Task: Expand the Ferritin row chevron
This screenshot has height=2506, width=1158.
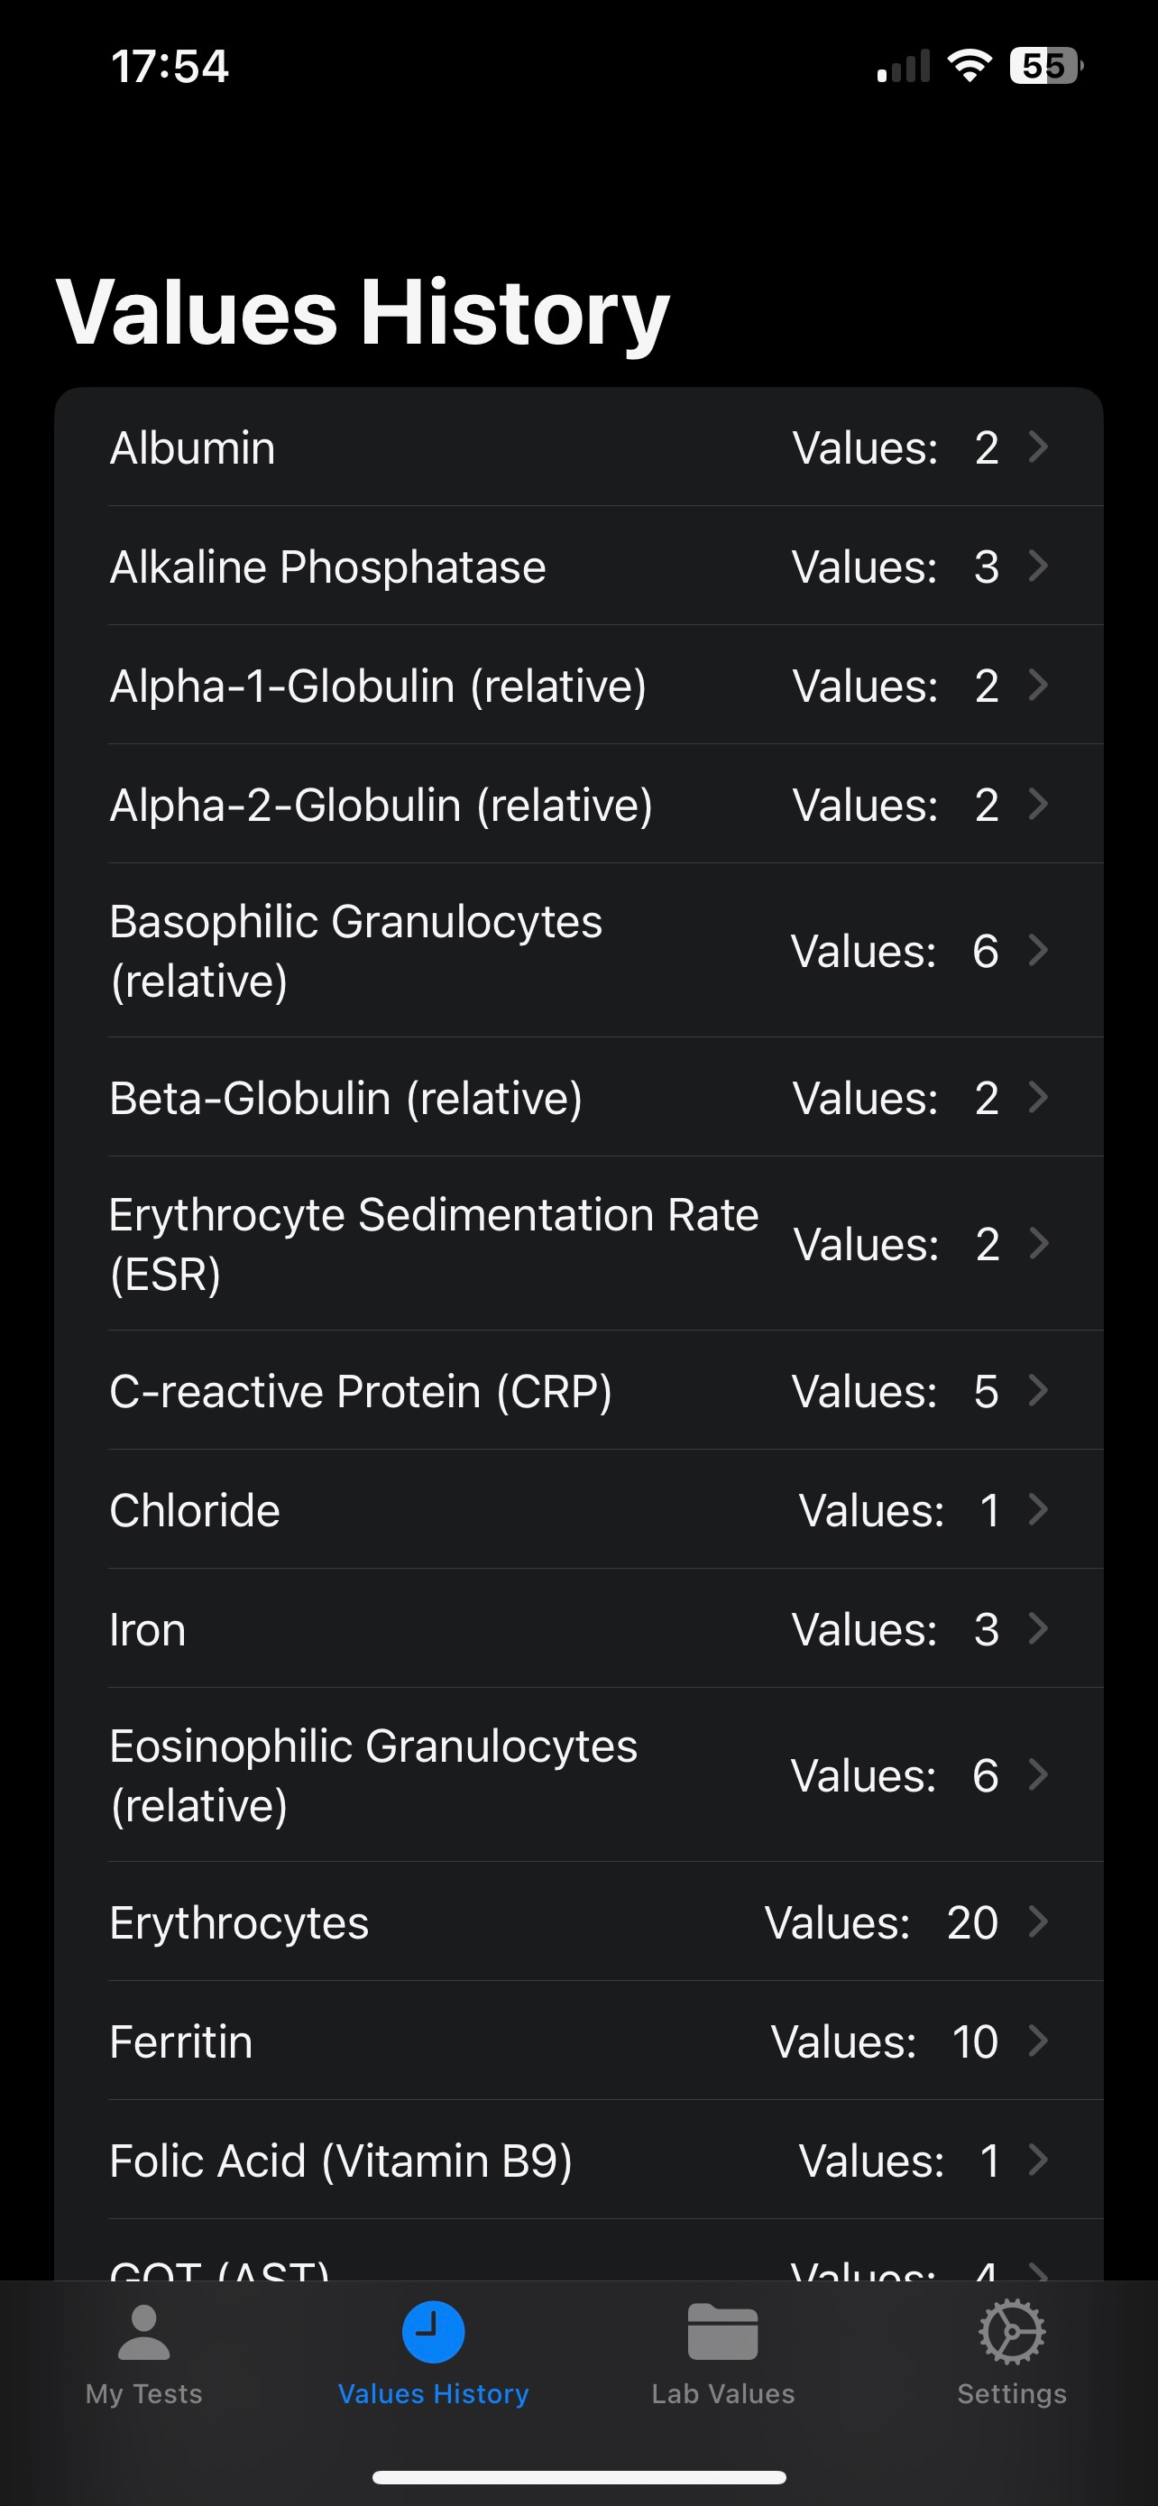Action: 1038,2041
